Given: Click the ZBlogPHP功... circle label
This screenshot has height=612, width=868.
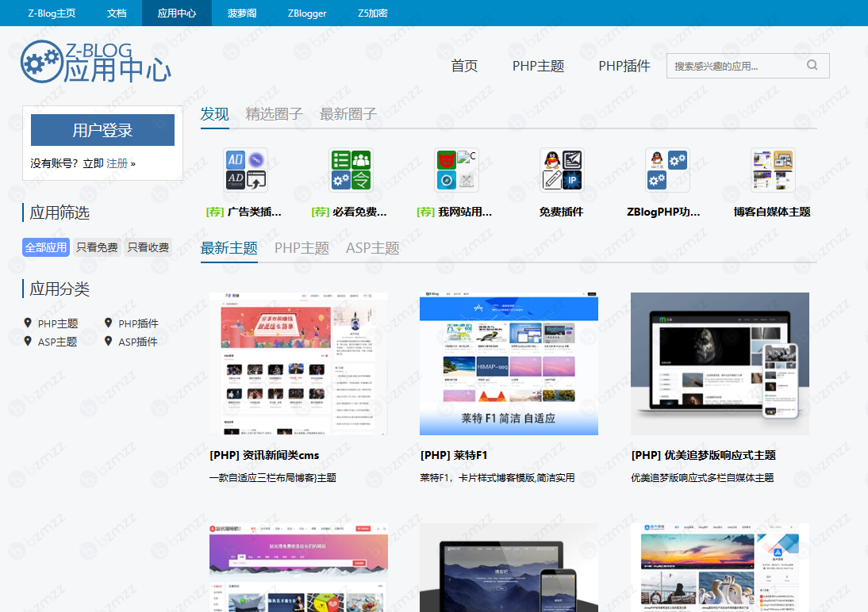Looking at the screenshot, I should coord(663,212).
